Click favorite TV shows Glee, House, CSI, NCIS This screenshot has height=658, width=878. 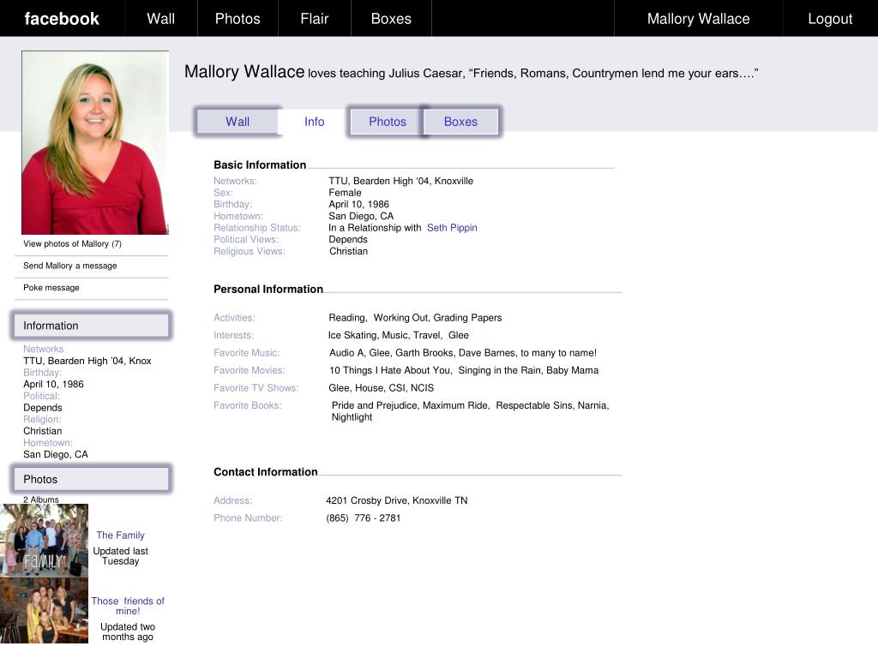point(381,388)
